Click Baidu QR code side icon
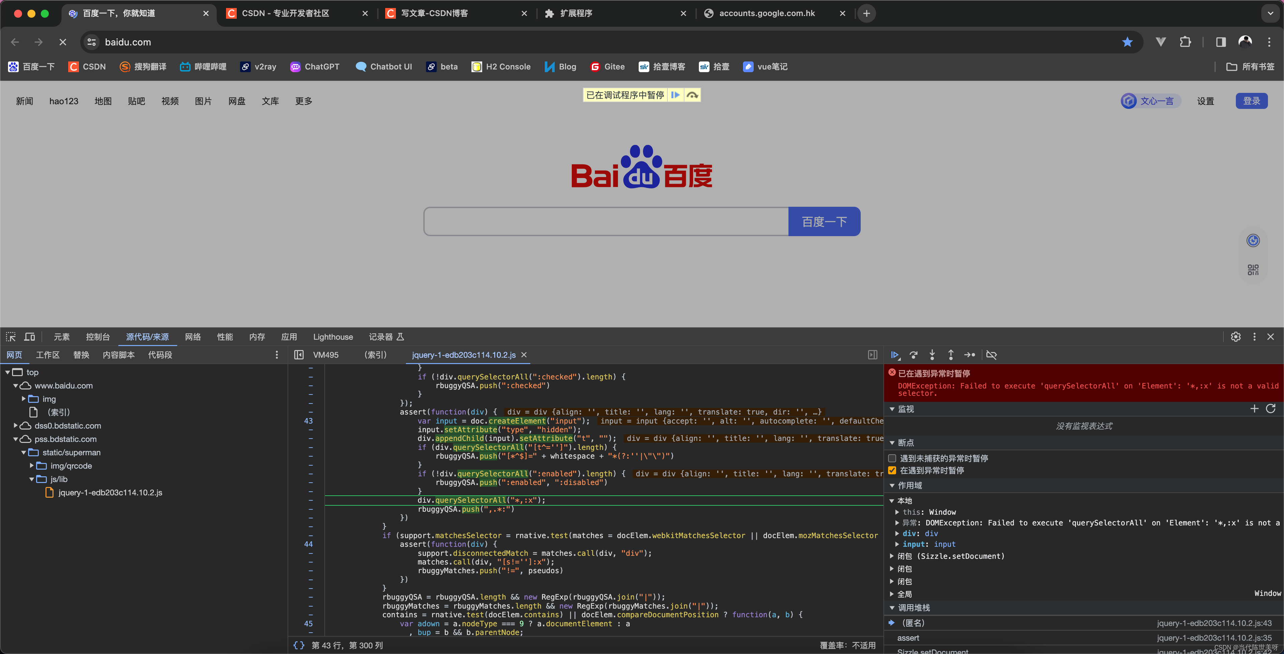 point(1253,270)
